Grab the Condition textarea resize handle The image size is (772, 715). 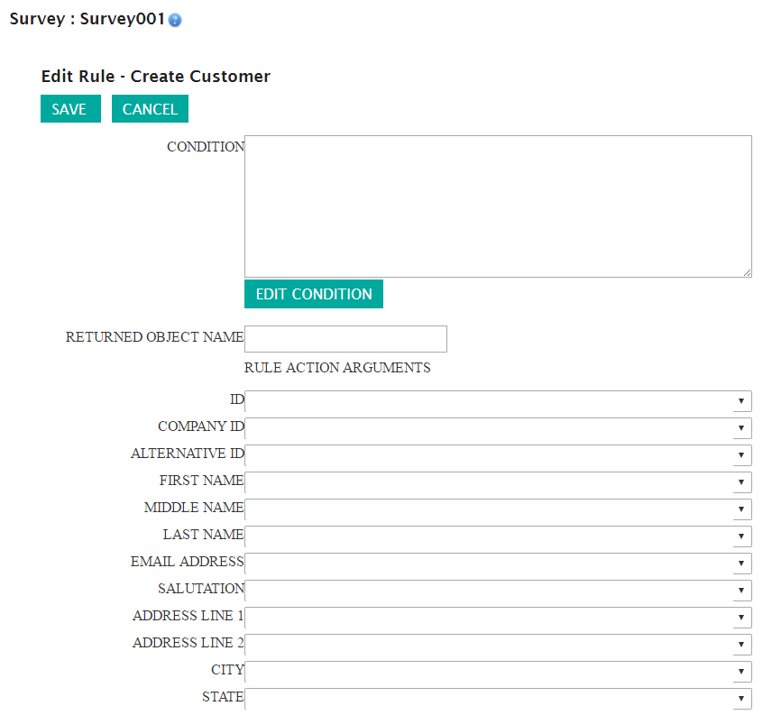pyautogui.click(x=747, y=272)
